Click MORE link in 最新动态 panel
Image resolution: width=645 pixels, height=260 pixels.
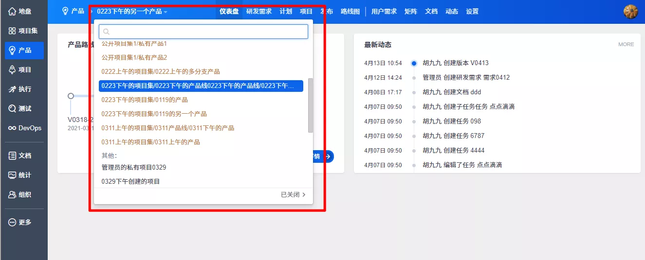pyautogui.click(x=626, y=45)
